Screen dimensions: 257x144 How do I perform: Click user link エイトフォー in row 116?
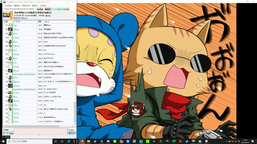coord(17,86)
